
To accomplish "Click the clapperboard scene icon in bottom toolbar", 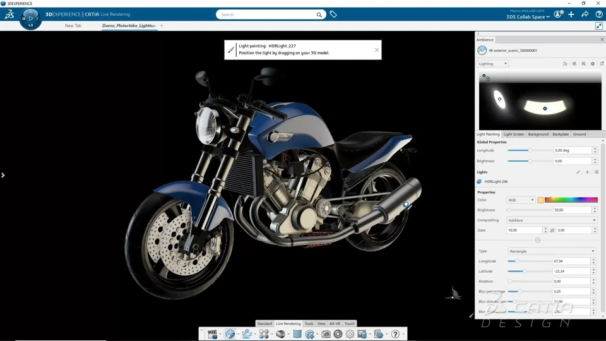I will click(x=212, y=334).
